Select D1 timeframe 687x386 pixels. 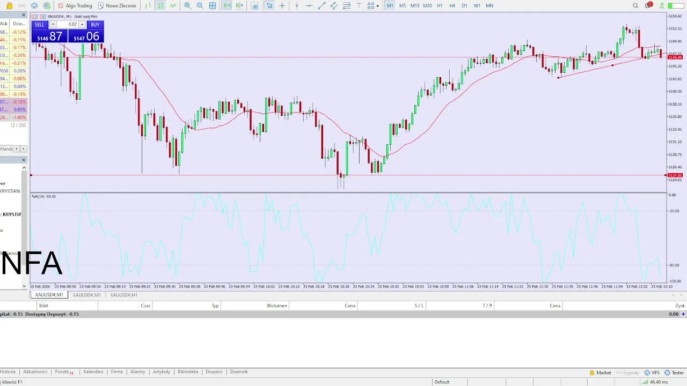464,5
